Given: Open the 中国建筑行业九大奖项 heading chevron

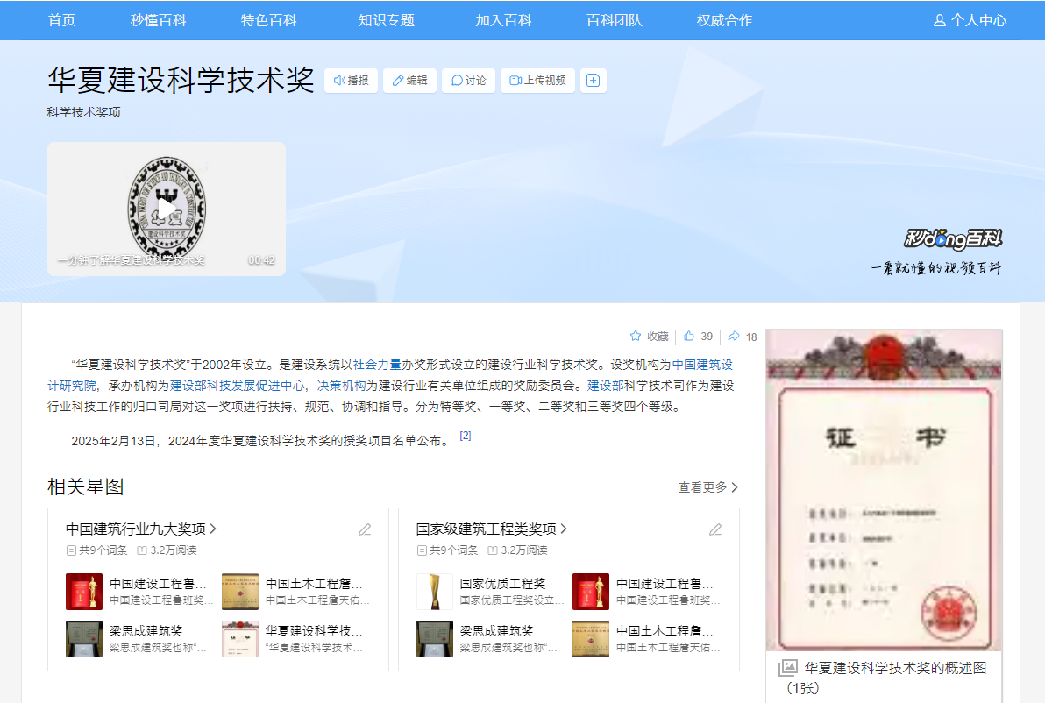Looking at the screenshot, I should [213, 529].
